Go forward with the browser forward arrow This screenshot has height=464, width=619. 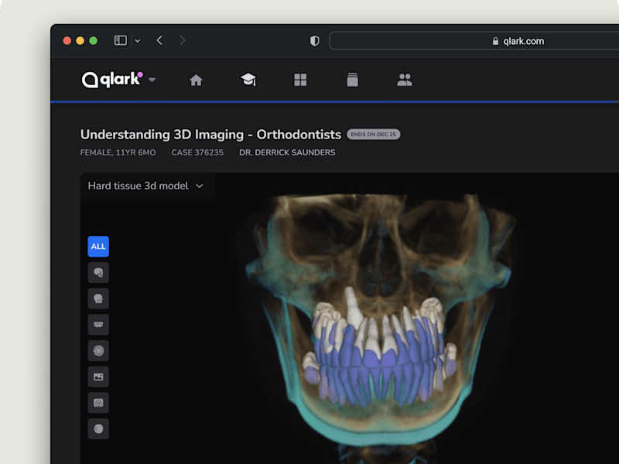coord(182,40)
